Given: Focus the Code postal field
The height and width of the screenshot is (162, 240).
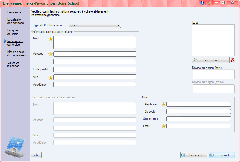Looking at the screenshot, I should click(x=95, y=69).
